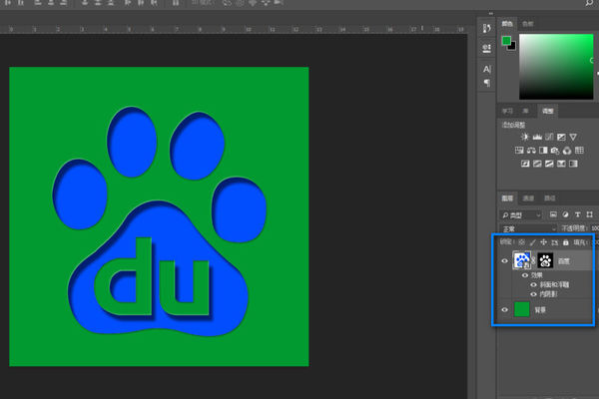The width and height of the screenshot is (599, 399).
Task: Switch to the 路径 (Paths) tab
Action: pos(550,198)
